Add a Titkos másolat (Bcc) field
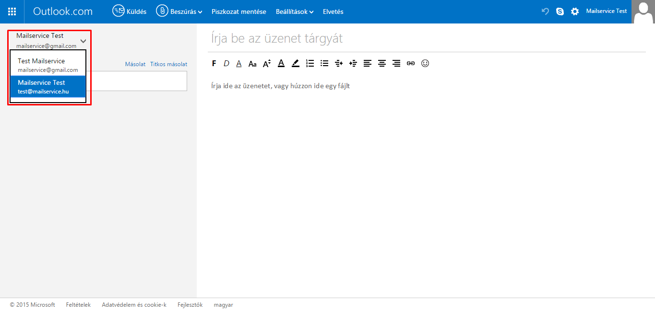This screenshot has height=312, width=655. (168, 64)
